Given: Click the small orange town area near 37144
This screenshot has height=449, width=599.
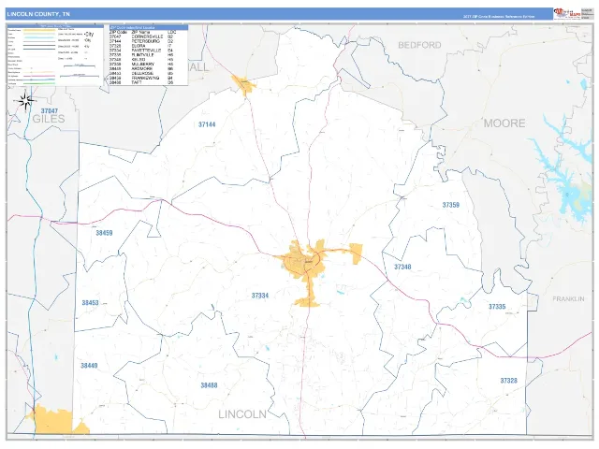Looking at the screenshot, I should 242,84.
